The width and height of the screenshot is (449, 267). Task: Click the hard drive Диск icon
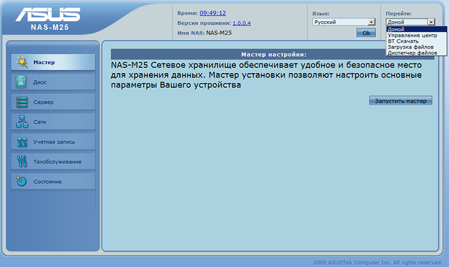pyautogui.click(x=21, y=82)
